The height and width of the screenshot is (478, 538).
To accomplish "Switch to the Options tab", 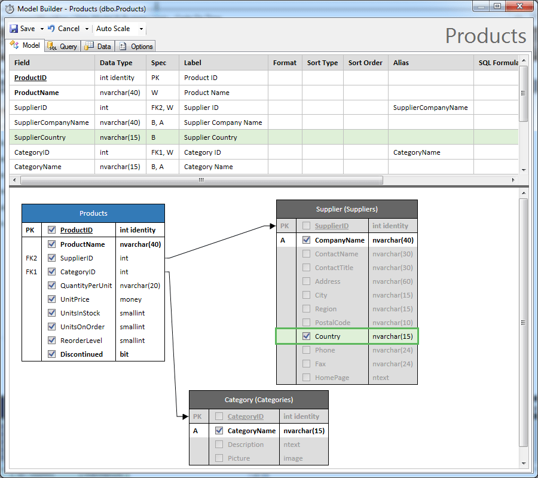I will (x=136, y=46).
